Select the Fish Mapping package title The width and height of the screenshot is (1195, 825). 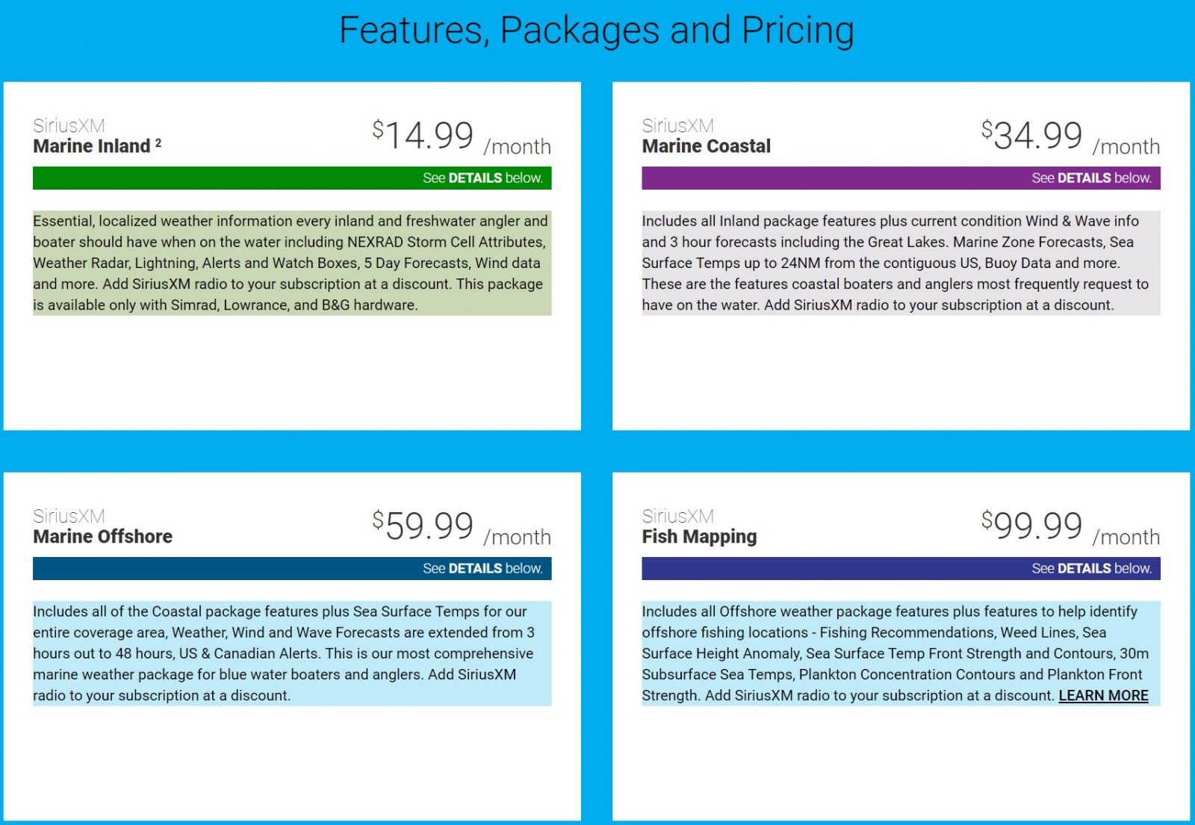click(x=699, y=537)
